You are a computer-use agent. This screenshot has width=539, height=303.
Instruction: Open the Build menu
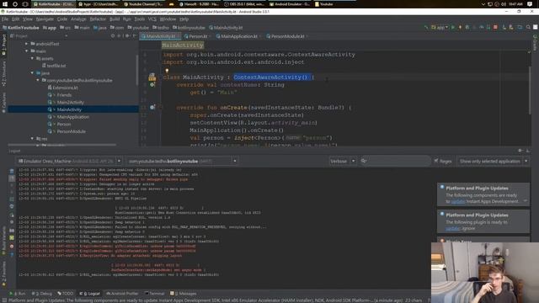115,19
